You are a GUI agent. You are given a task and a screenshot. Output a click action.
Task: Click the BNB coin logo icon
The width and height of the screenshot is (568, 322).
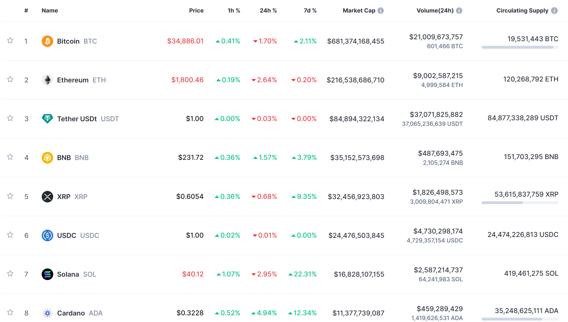click(x=47, y=158)
